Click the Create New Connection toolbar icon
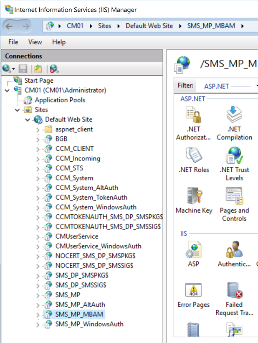The image size is (258, 343). pyautogui.click(x=7, y=69)
